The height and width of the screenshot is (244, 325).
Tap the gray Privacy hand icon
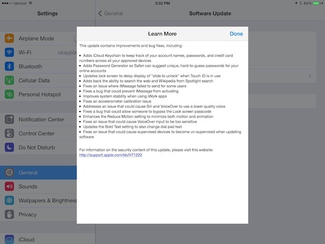pos(9,214)
